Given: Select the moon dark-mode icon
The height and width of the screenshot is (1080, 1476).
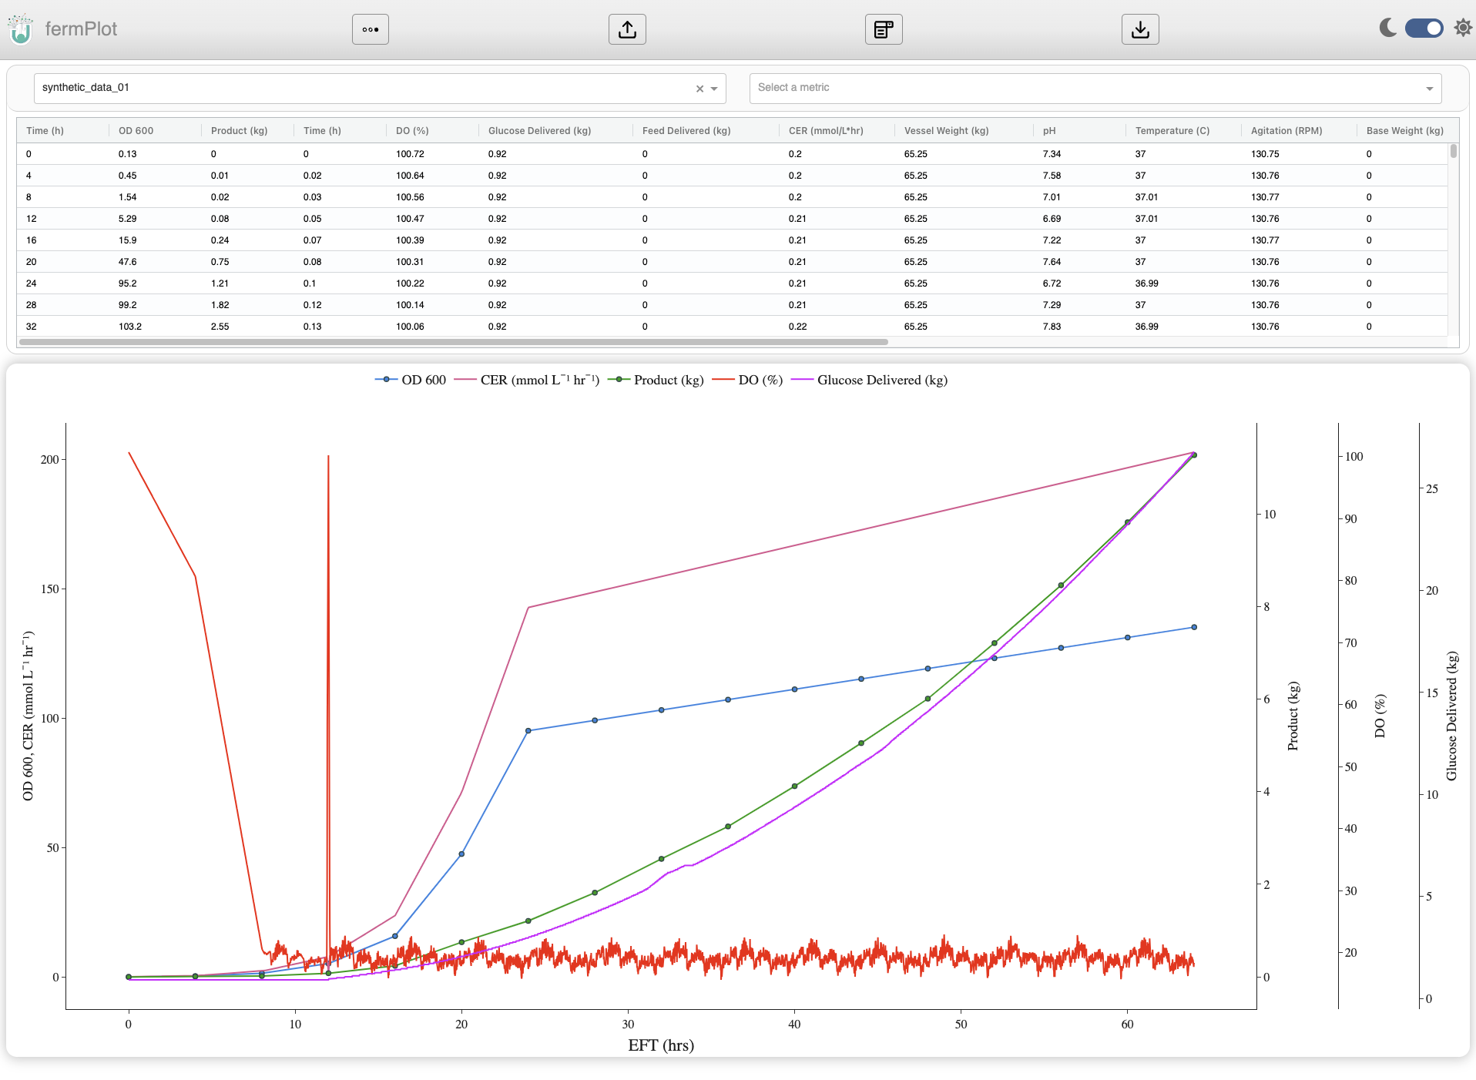Looking at the screenshot, I should [x=1387, y=28].
